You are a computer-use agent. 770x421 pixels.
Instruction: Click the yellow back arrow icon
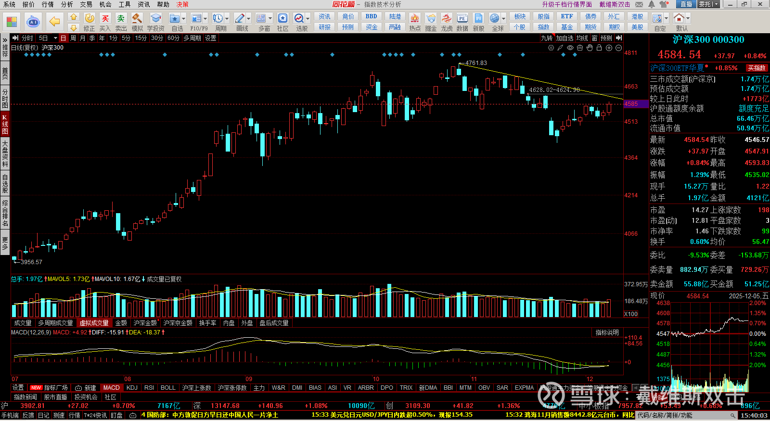pyautogui.click(x=55, y=22)
